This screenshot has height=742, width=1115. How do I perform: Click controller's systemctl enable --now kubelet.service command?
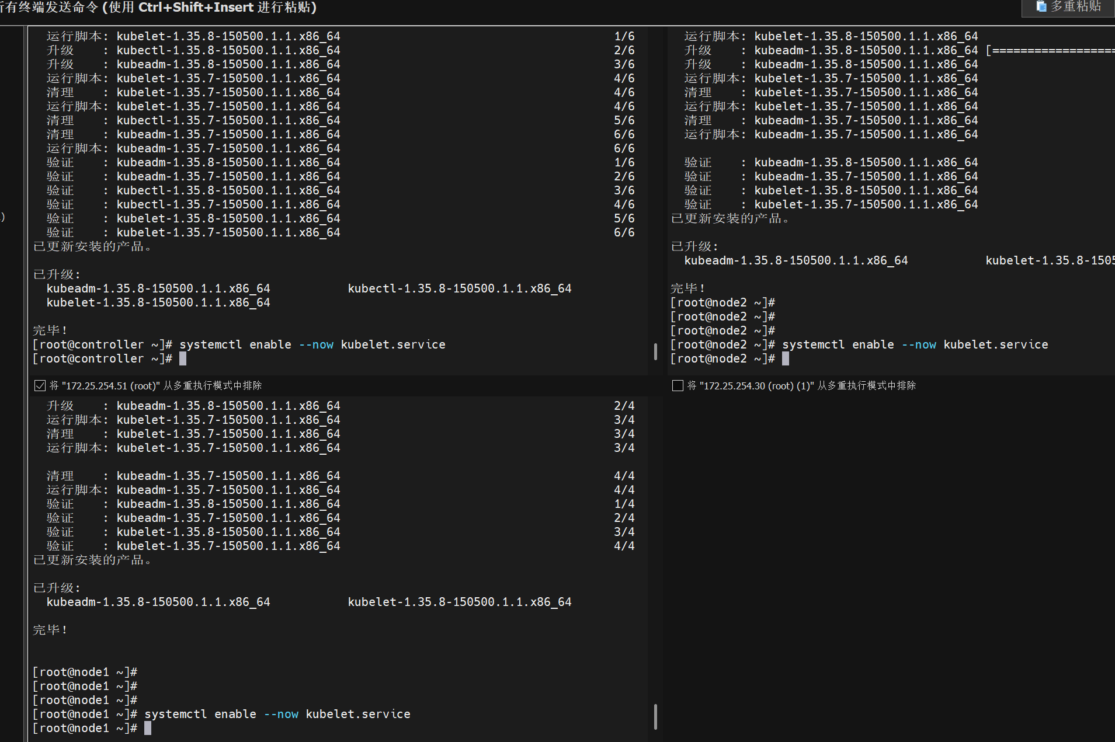[x=312, y=344]
